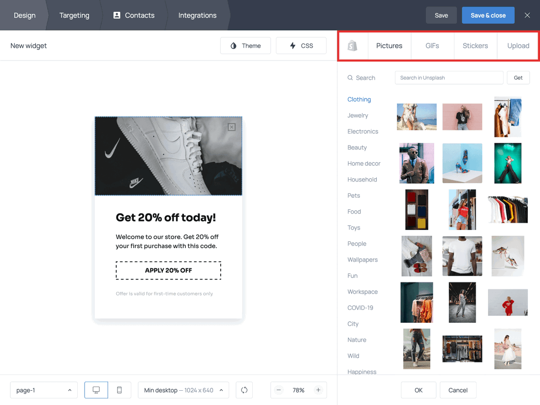Image resolution: width=540 pixels, height=405 pixels.
Task: Open the page-1 selector
Action: pyautogui.click(x=43, y=390)
